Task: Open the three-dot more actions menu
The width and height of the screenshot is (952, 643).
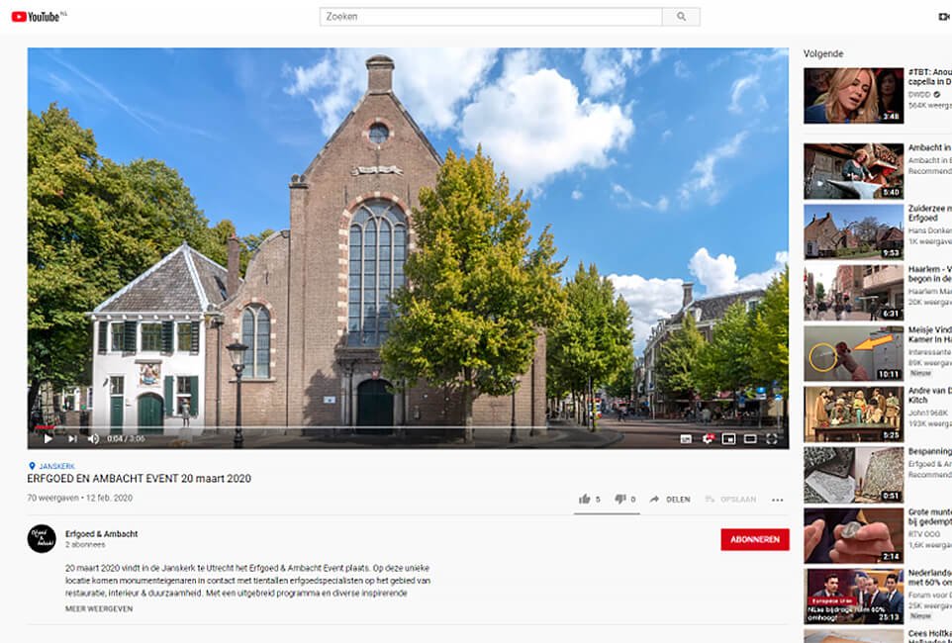Action: coord(777,500)
